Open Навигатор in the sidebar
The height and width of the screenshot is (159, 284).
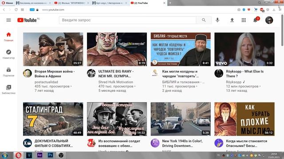pos(8,54)
